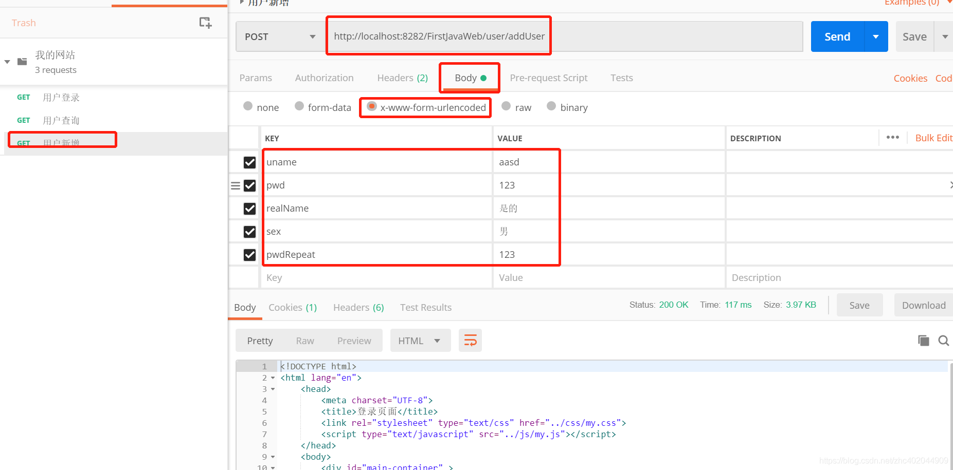The image size is (953, 470).
Task: Open the HTML format dropdown
Action: coord(420,341)
